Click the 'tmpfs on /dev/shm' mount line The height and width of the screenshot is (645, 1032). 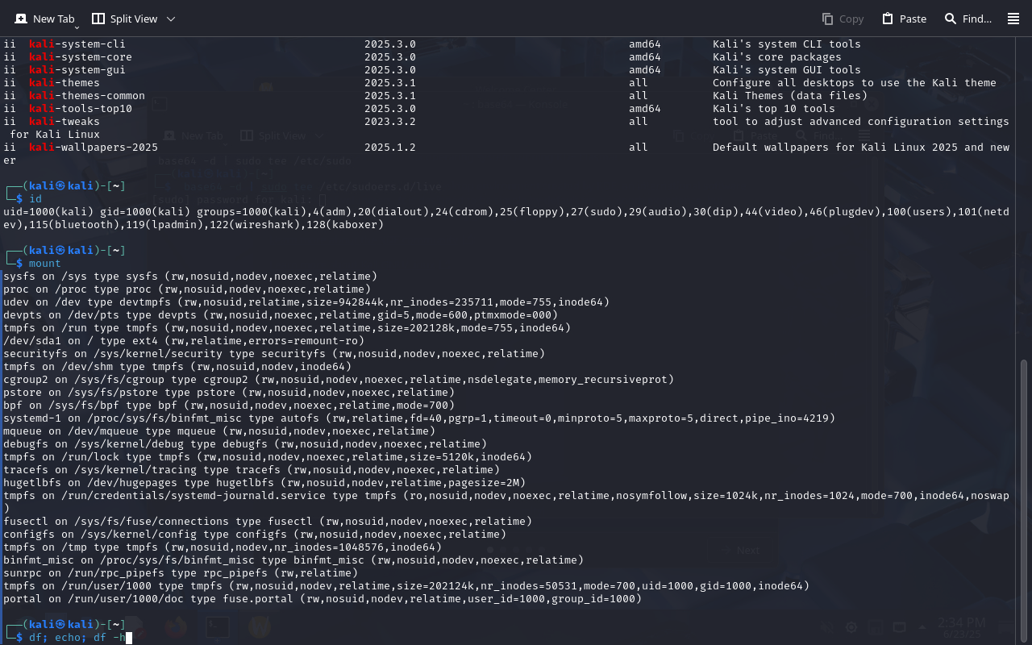(x=177, y=367)
